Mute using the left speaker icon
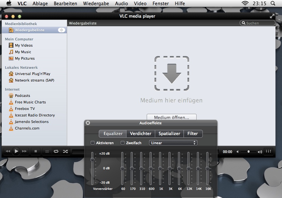 point(238,152)
